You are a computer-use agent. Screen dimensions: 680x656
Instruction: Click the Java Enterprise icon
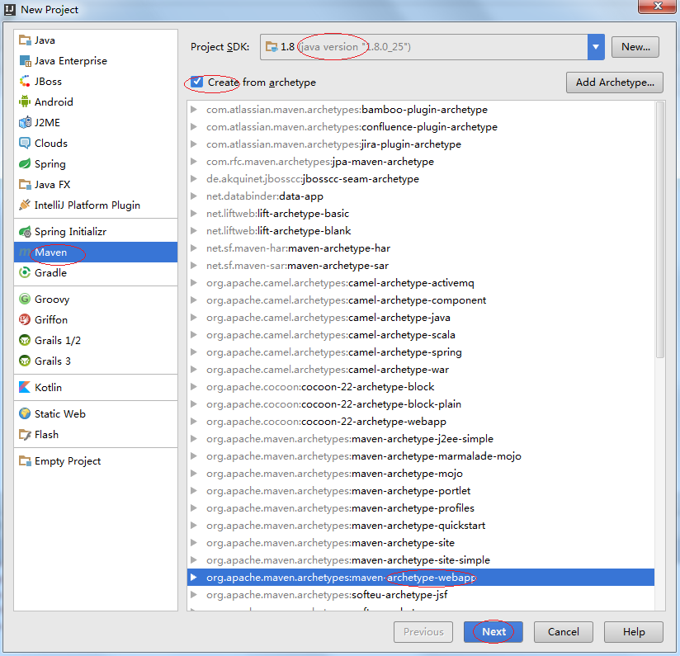pos(25,61)
